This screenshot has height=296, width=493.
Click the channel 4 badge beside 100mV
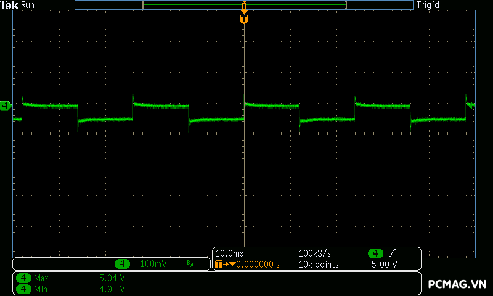coord(123,264)
